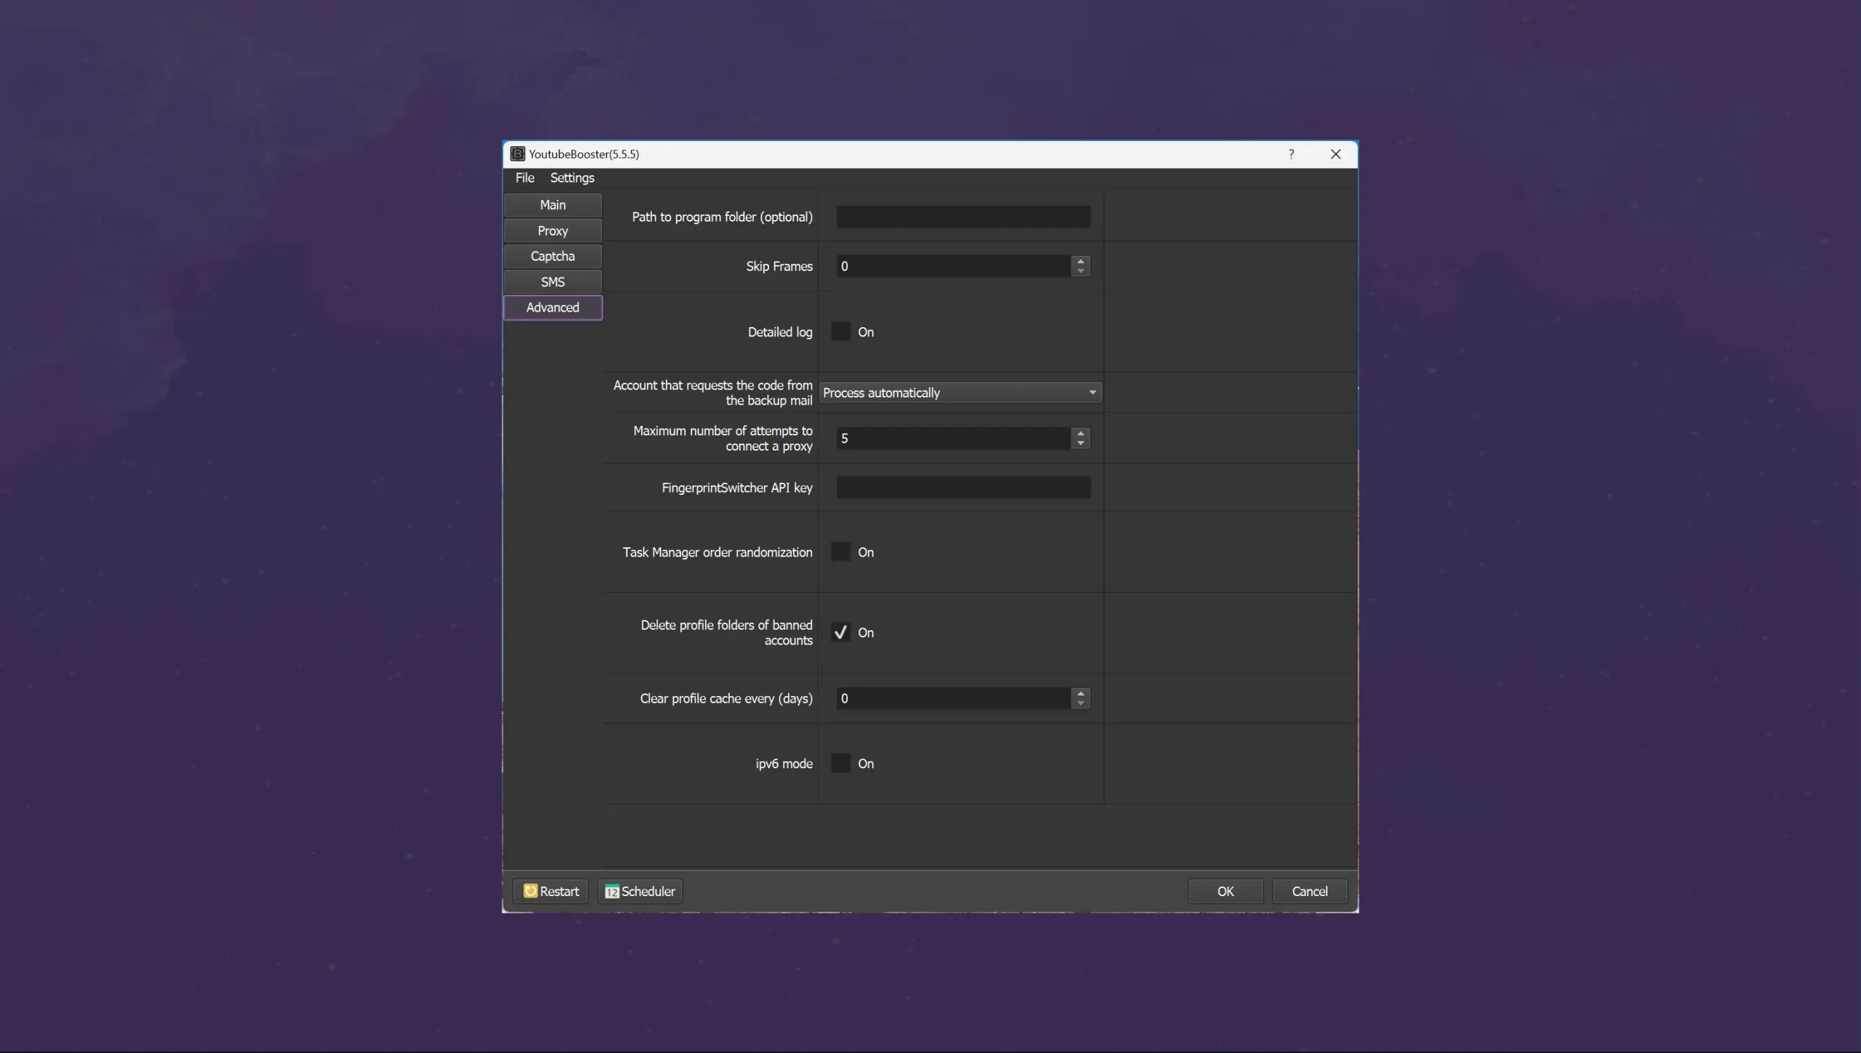Click the help question mark icon
The width and height of the screenshot is (1861, 1053).
(x=1291, y=154)
